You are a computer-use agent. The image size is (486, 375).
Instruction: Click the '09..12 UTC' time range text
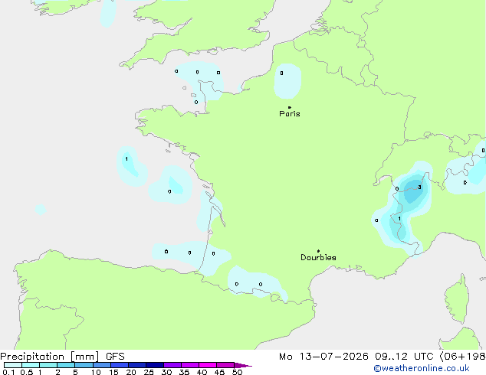[404, 357]
